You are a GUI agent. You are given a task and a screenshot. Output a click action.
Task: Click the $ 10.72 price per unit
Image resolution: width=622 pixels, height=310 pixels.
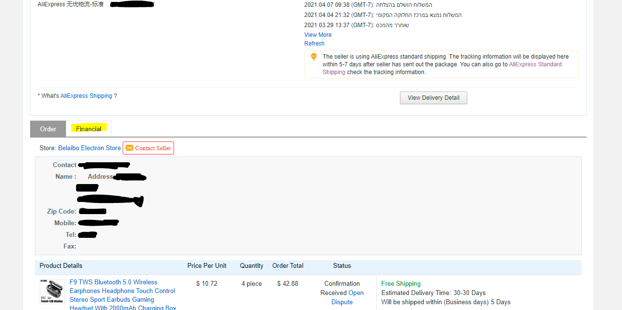[x=207, y=284]
